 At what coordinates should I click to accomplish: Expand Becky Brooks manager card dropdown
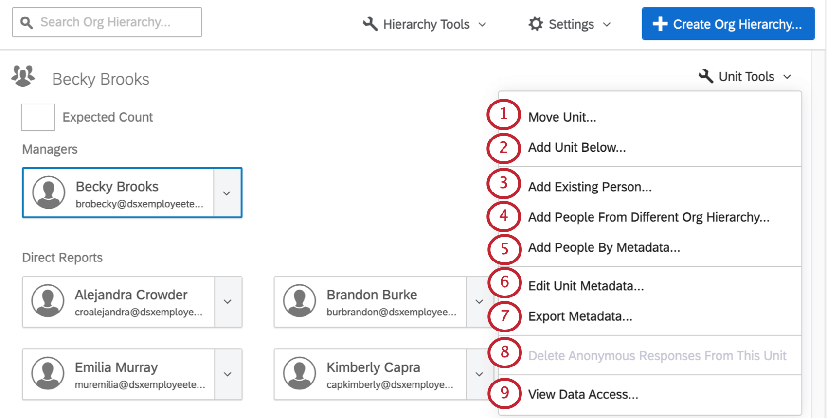click(227, 193)
